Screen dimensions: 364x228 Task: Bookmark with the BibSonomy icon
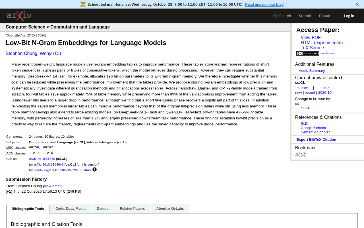click(x=297, y=154)
